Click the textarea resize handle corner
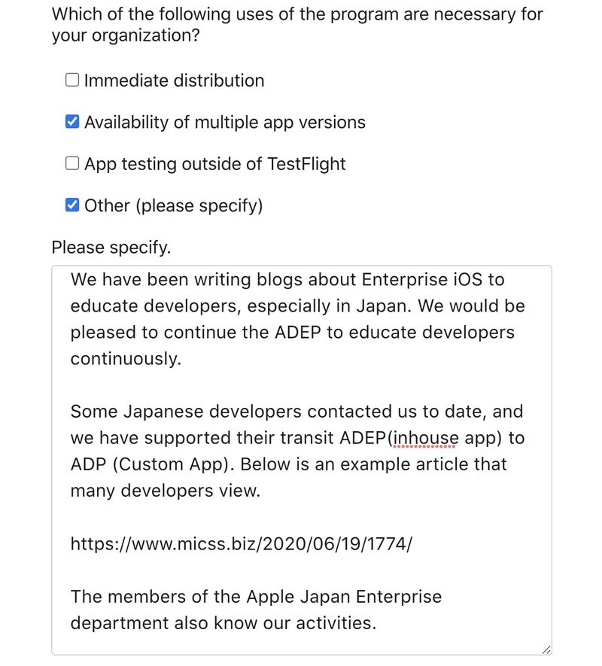This screenshot has height=666, width=602. click(546, 649)
